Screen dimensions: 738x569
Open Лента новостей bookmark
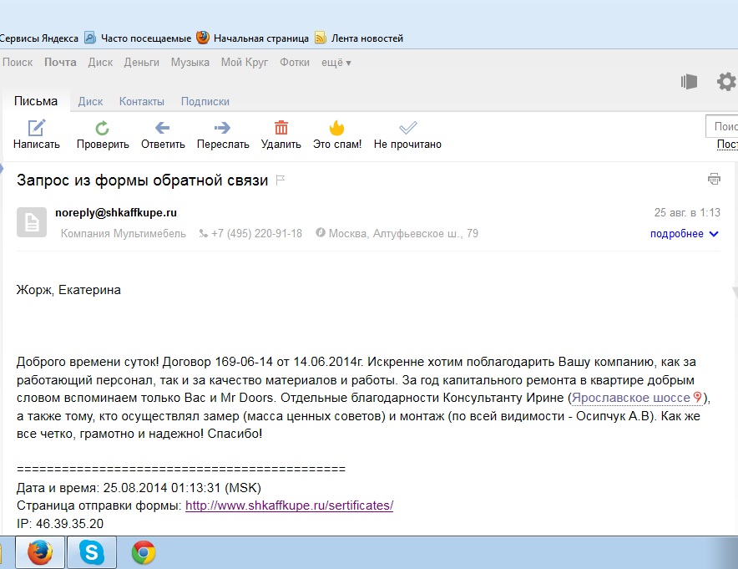pos(366,38)
